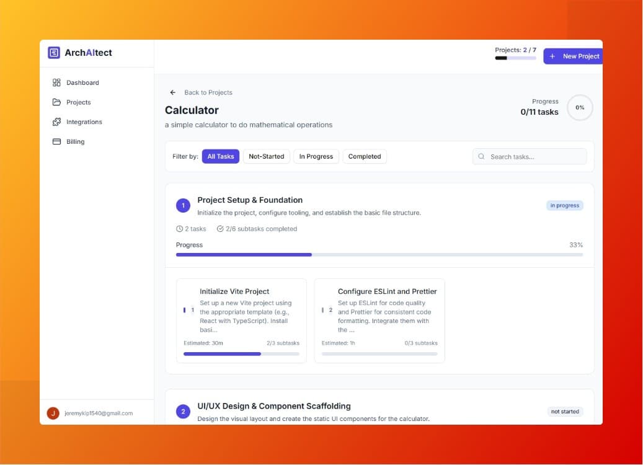Image resolution: width=643 pixels, height=465 pixels.
Task: Open the Initialize Vite Project task card
Action: click(242, 321)
